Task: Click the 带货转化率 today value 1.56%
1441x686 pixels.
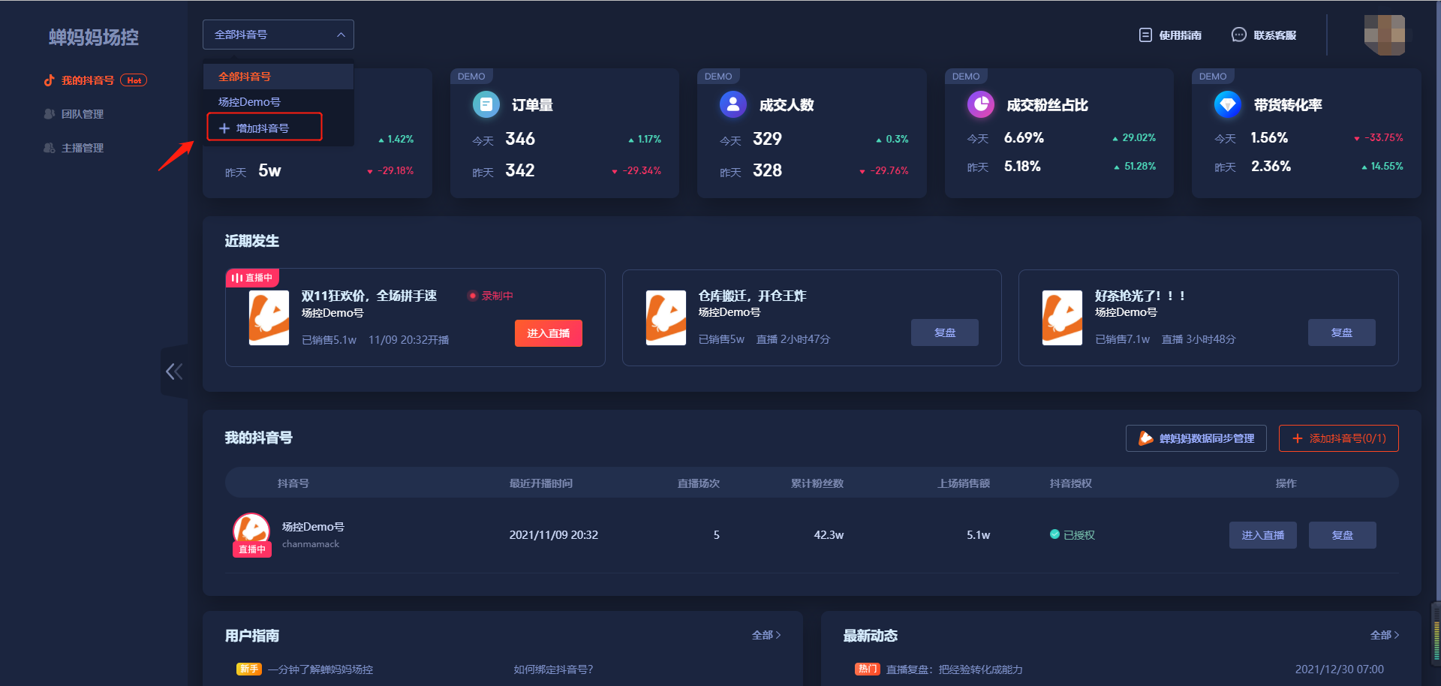Action: click(1269, 138)
